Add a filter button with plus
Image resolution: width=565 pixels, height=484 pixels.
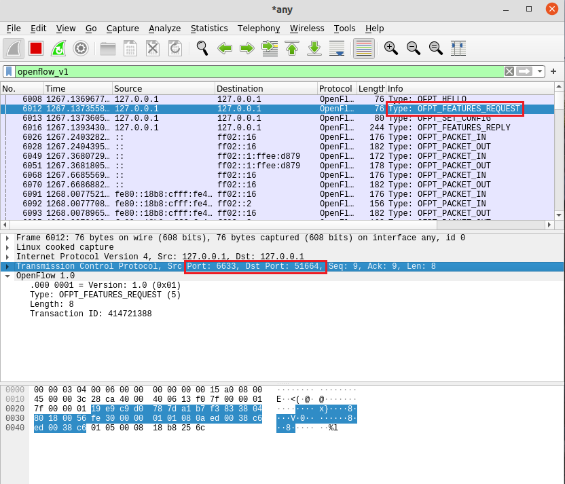[553, 72]
